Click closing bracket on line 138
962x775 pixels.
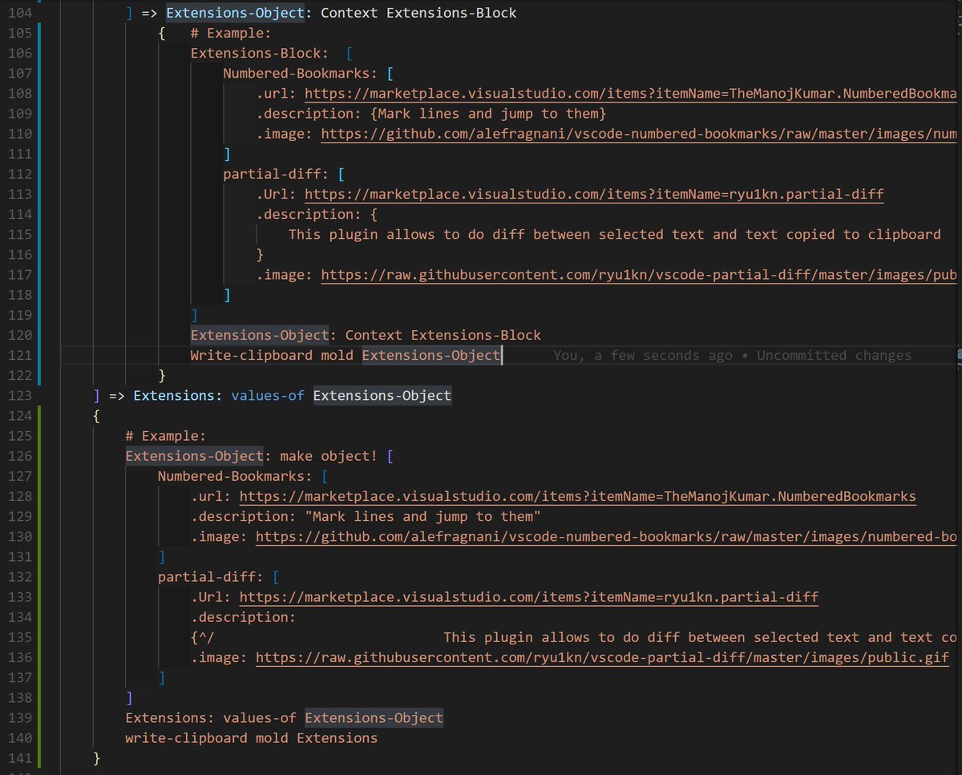(130, 698)
